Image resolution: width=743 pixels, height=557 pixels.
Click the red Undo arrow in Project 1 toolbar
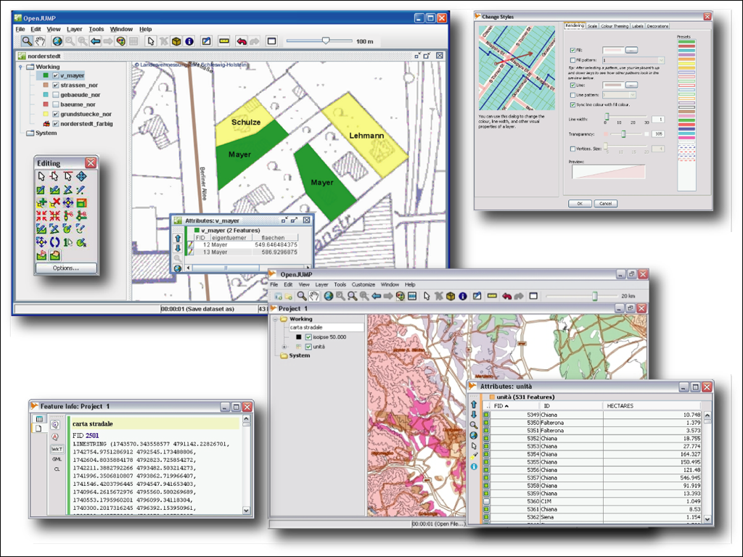(506, 296)
